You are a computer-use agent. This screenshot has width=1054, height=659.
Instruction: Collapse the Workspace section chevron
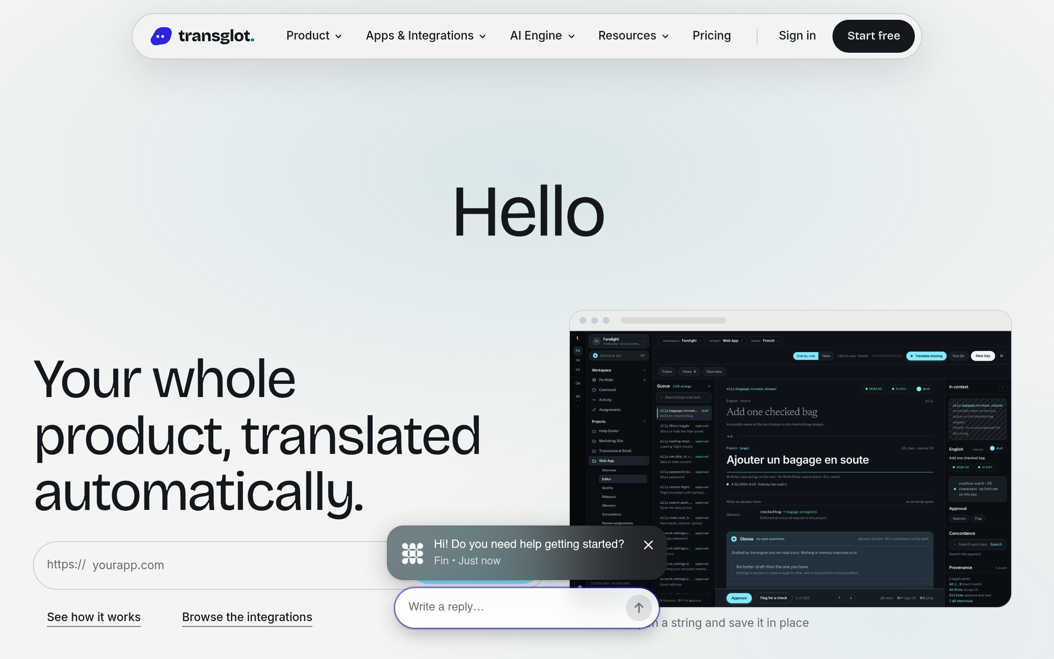(x=645, y=370)
